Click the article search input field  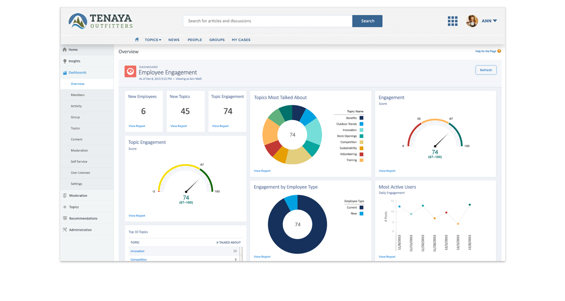point(267,21)
